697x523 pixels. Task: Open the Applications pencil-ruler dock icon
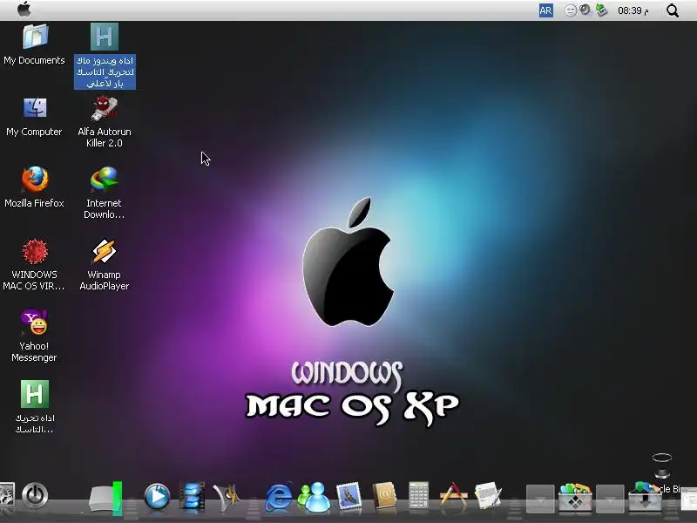453,496
